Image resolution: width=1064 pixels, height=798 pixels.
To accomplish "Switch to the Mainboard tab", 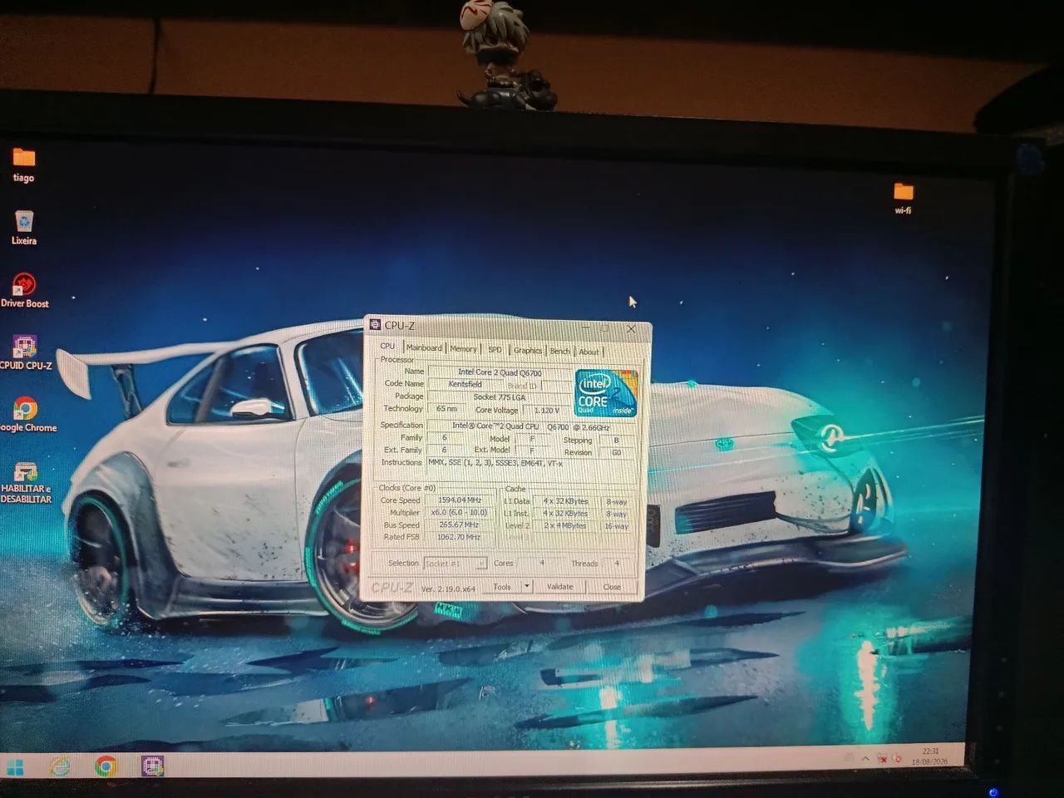I will (x=424, y=347).
